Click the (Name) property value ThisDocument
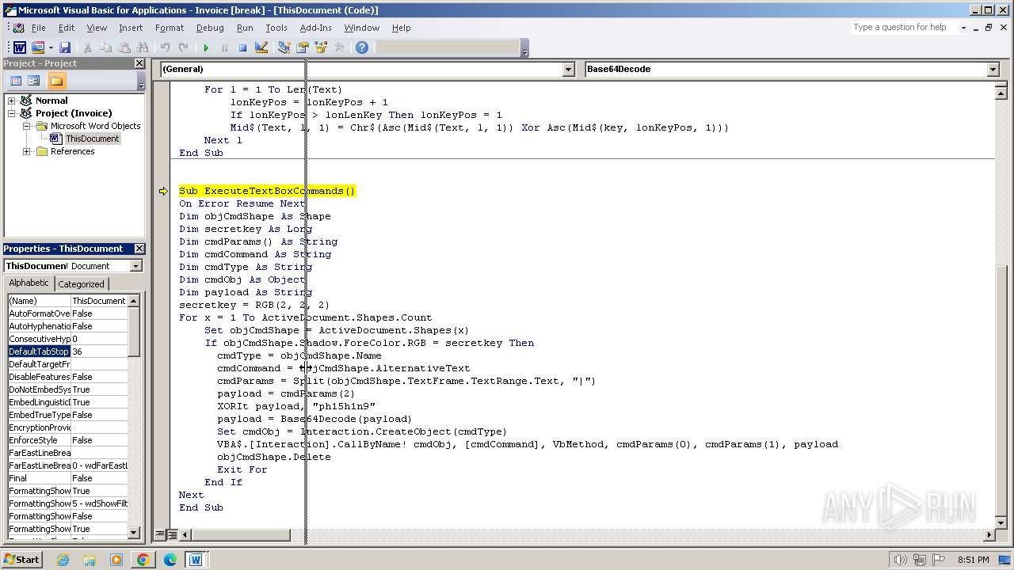This screenshot has width=1014, height=570. point(99,301)
